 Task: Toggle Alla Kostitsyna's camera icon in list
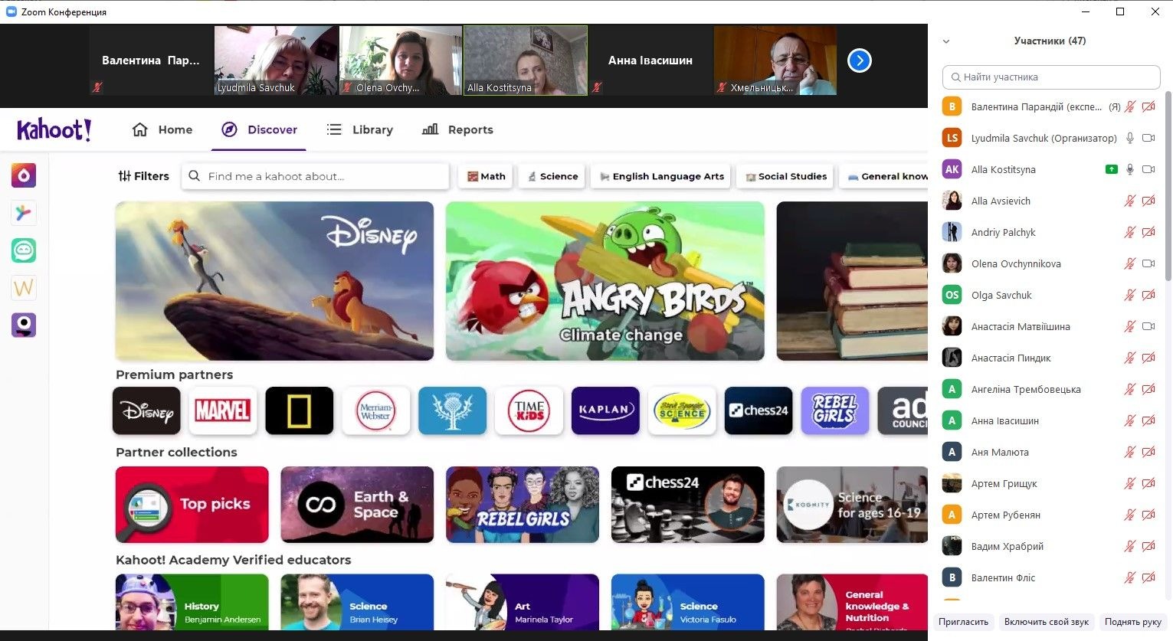pos(1148,170)
